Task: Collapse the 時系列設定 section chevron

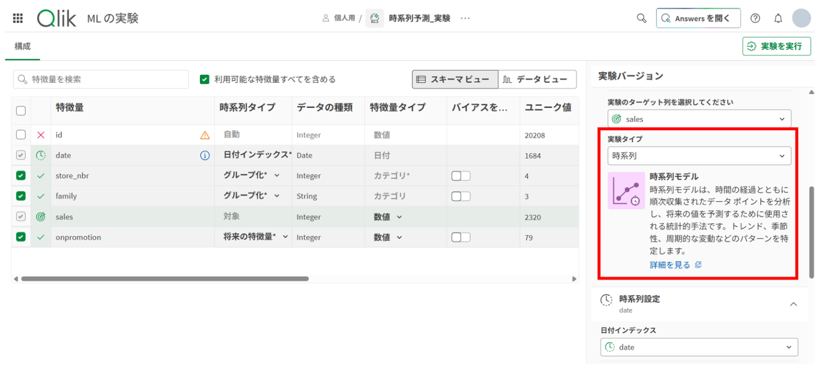Action: [793, 304]
